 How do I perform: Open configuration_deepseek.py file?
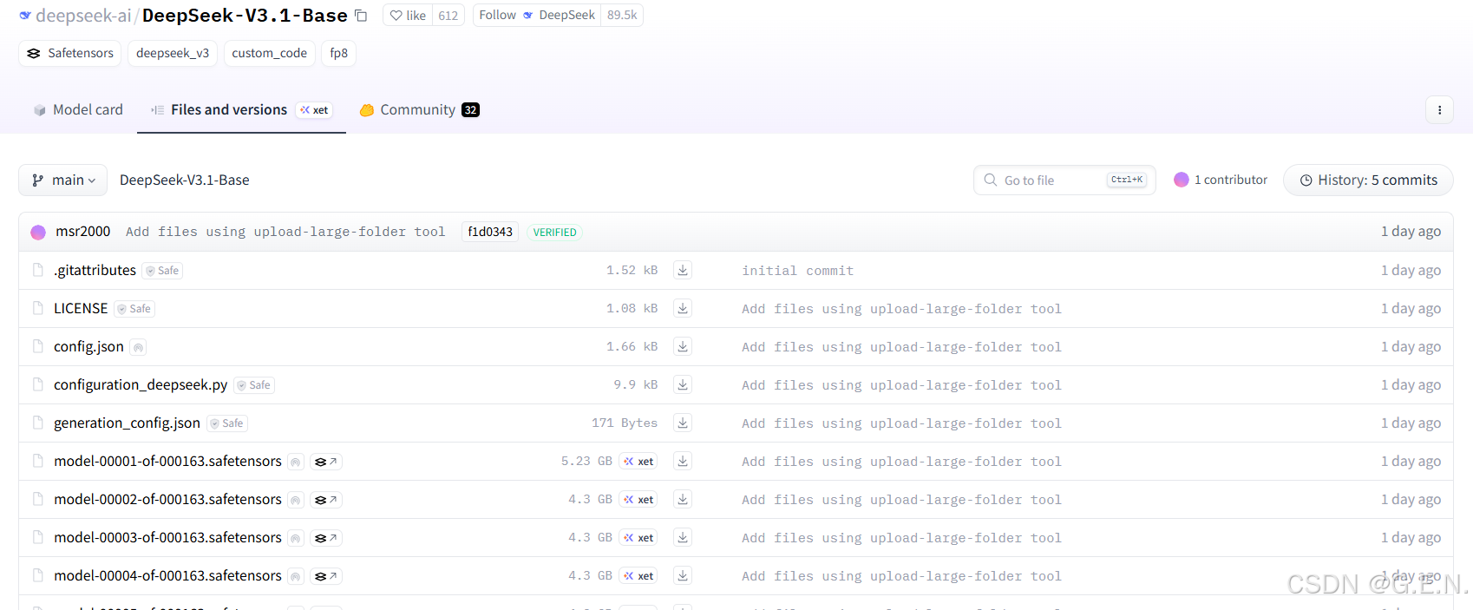pos(141,385)
